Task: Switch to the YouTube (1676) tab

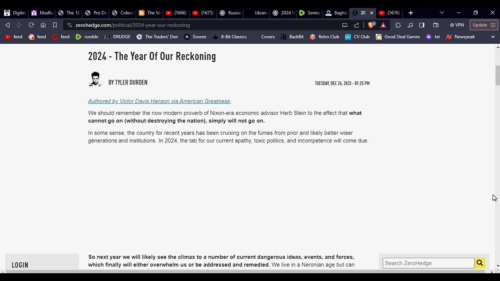Action: 389,13
